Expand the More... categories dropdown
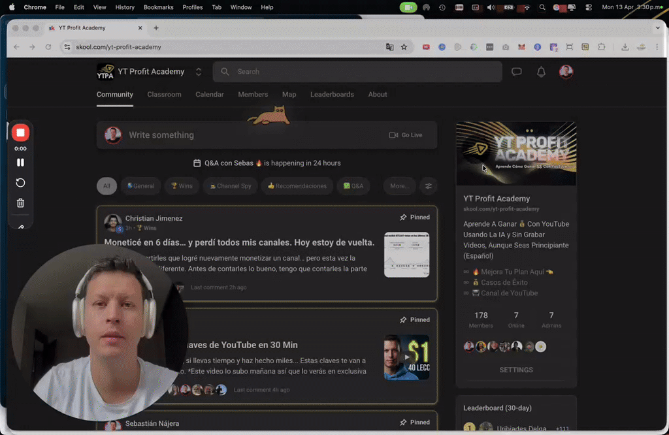The width and height of the screenshot is (669, 435). (399, 186)
